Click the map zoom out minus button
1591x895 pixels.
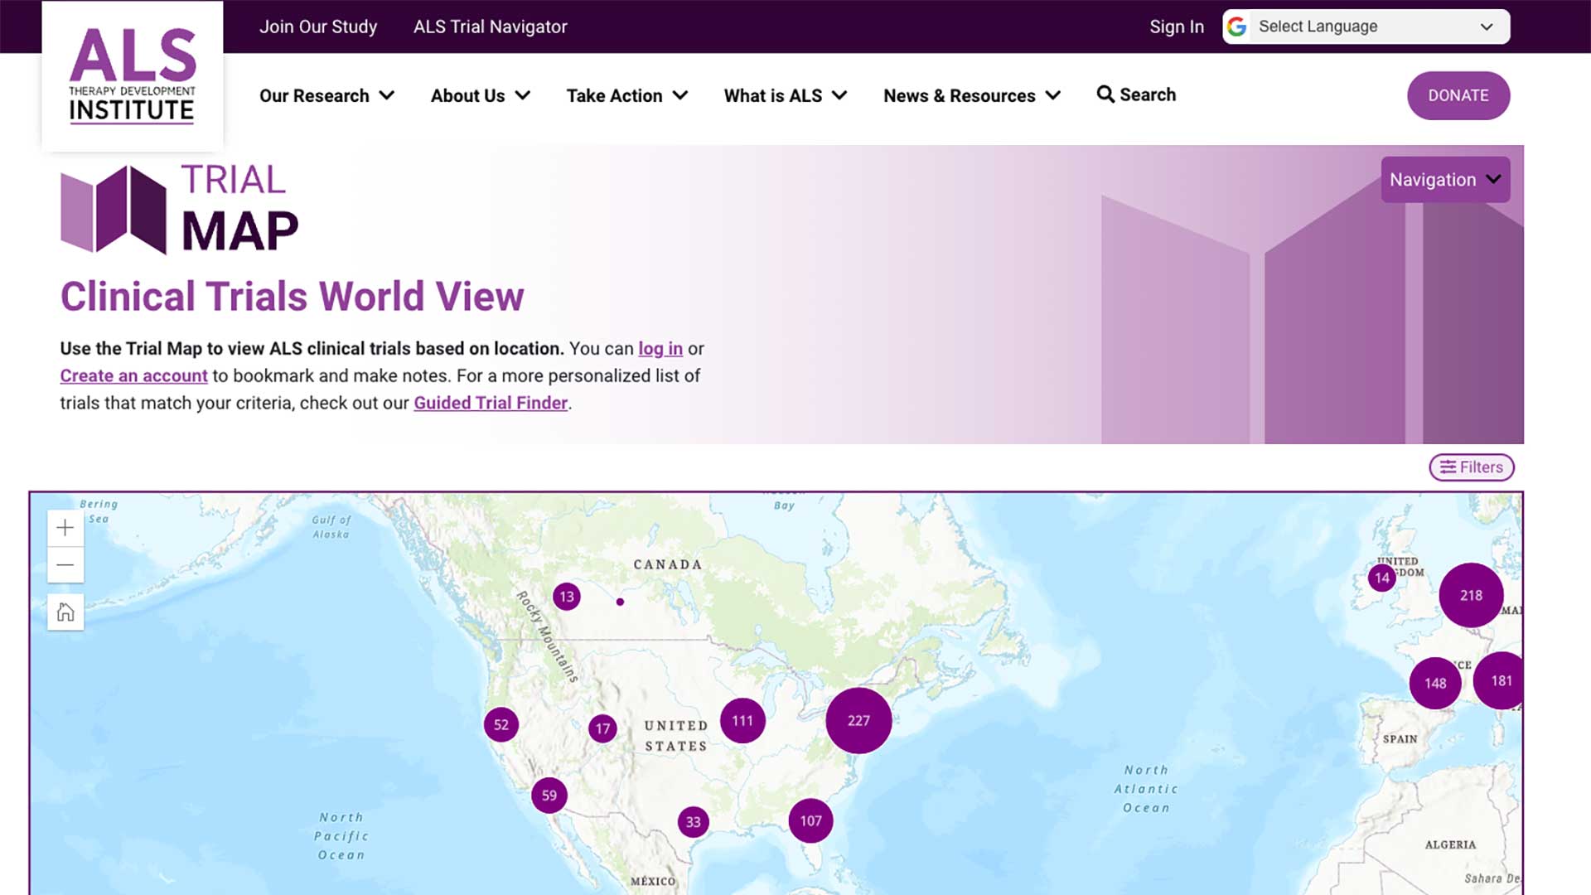(x=65, y=565)
